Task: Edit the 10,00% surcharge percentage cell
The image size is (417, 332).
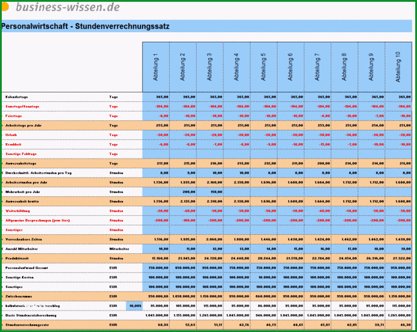Action: click(134, 306)
